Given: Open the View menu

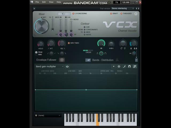Looking at the screenshot, I should click(x=51, y=2).
